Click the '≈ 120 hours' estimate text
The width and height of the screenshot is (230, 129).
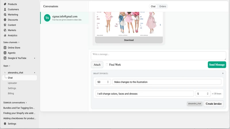[x=217, y=94]
